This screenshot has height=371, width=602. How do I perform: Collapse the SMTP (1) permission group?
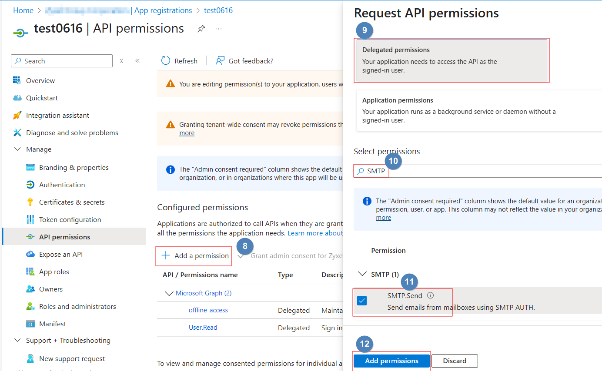[362, 274]
